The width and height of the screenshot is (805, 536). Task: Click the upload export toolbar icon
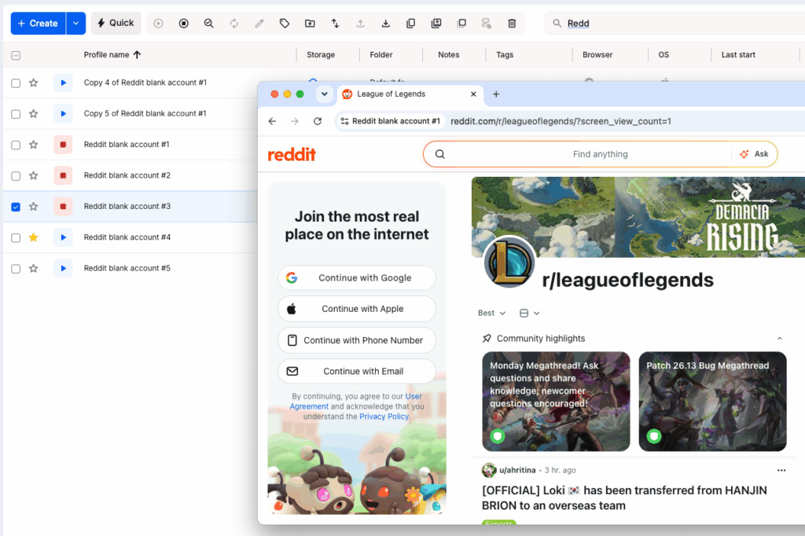360,23
